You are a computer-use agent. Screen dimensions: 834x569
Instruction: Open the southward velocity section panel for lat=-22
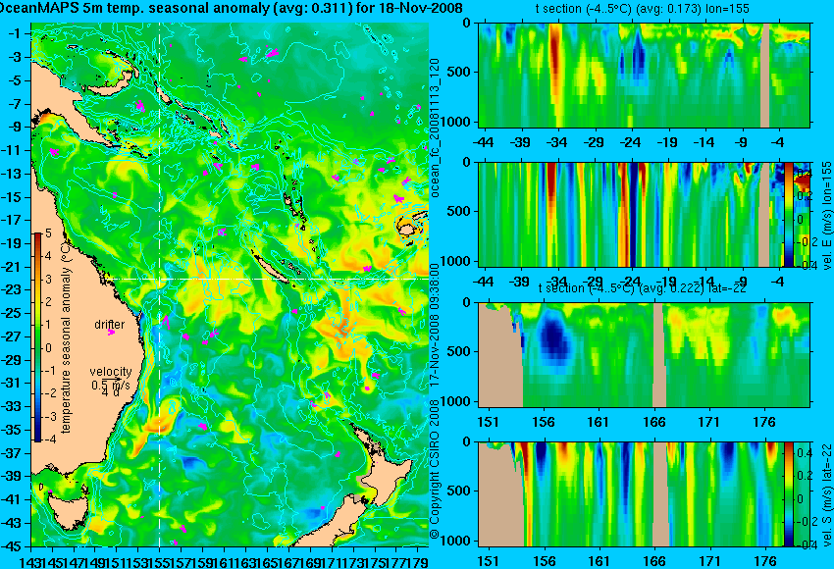click(x=644, y=494)
